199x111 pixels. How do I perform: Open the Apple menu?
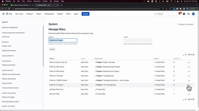2,1
